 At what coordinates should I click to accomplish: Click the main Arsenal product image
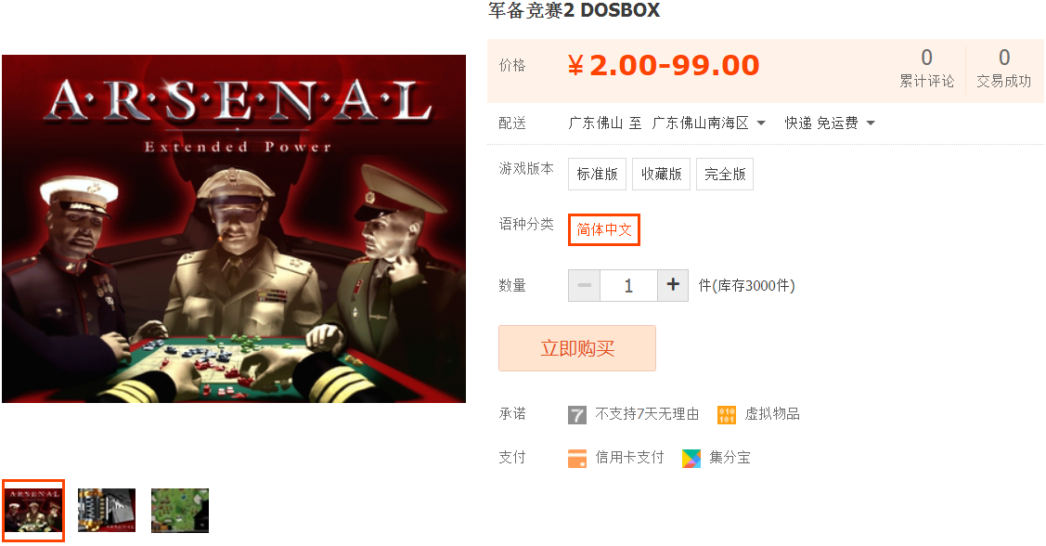tap(234, 229)
